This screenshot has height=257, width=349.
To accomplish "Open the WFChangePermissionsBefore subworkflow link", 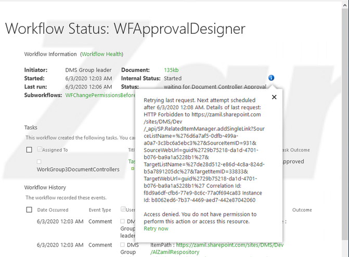I will point(100,95).
